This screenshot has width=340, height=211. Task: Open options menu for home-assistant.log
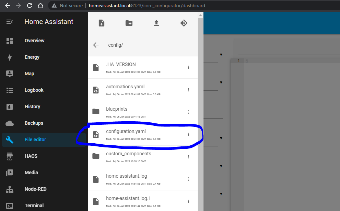click(x=189, y=179)
